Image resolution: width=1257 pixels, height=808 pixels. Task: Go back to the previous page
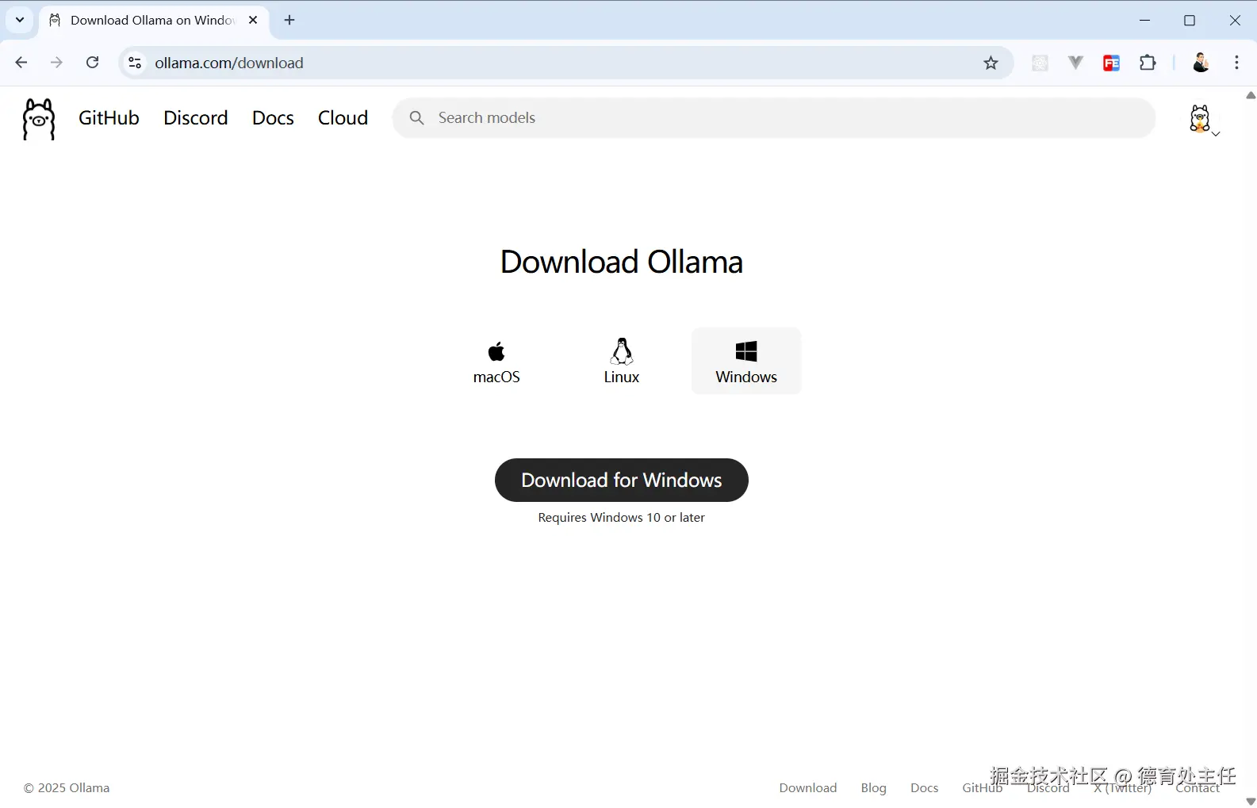coord(21,63)
